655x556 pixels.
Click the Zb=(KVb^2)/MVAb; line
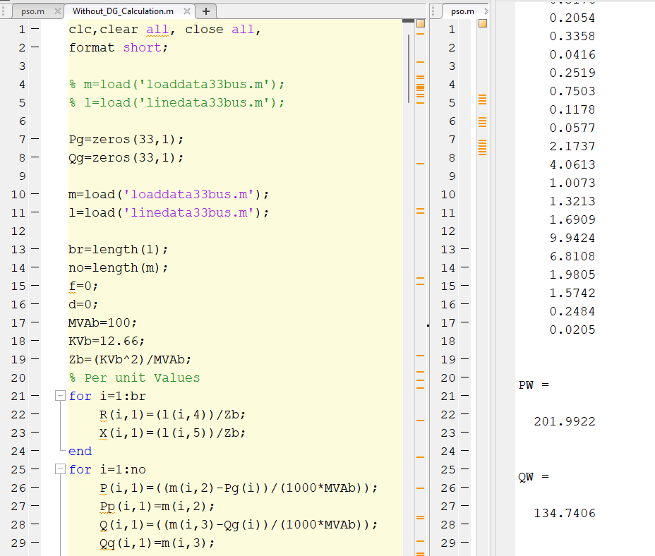pyautogui.click(x=130, y=360)
